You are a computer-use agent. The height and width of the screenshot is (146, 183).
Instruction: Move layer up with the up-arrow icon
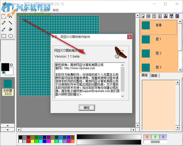pyautogui.click(x=154, y=16)
